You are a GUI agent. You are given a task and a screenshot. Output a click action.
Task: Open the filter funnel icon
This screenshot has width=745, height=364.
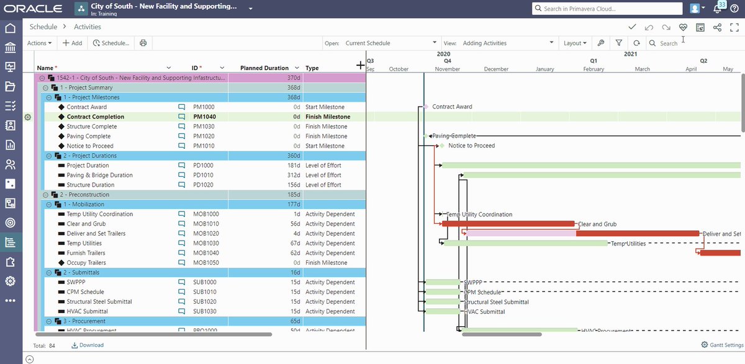tap(619, 43)
